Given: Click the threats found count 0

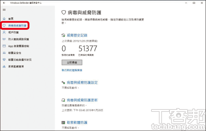Looking at the screenshot, I should pyautogui.click(x=64, y=49).
